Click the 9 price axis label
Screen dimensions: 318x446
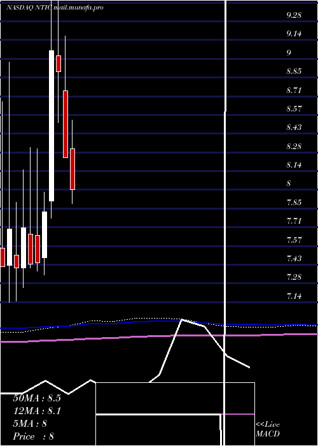(289, 53)
